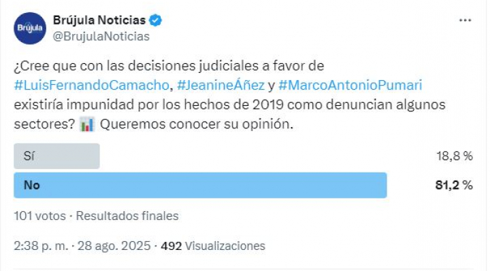Open the Brújula Noticias profile avatar
This screenshot has width=490, height=271.
30,28
